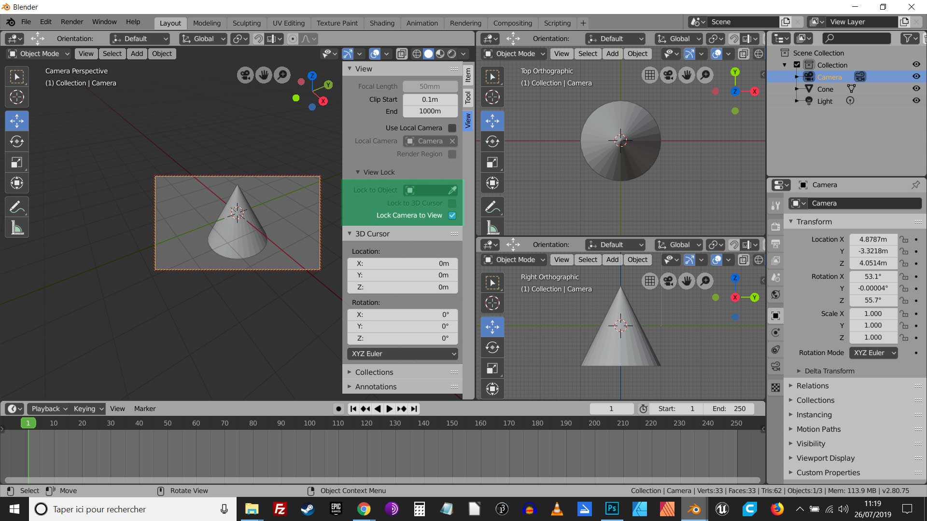This screenshot has width=927, height=521.
Task: Enable the Use Local Camera checkbox
Action: (x=452, y=128)
